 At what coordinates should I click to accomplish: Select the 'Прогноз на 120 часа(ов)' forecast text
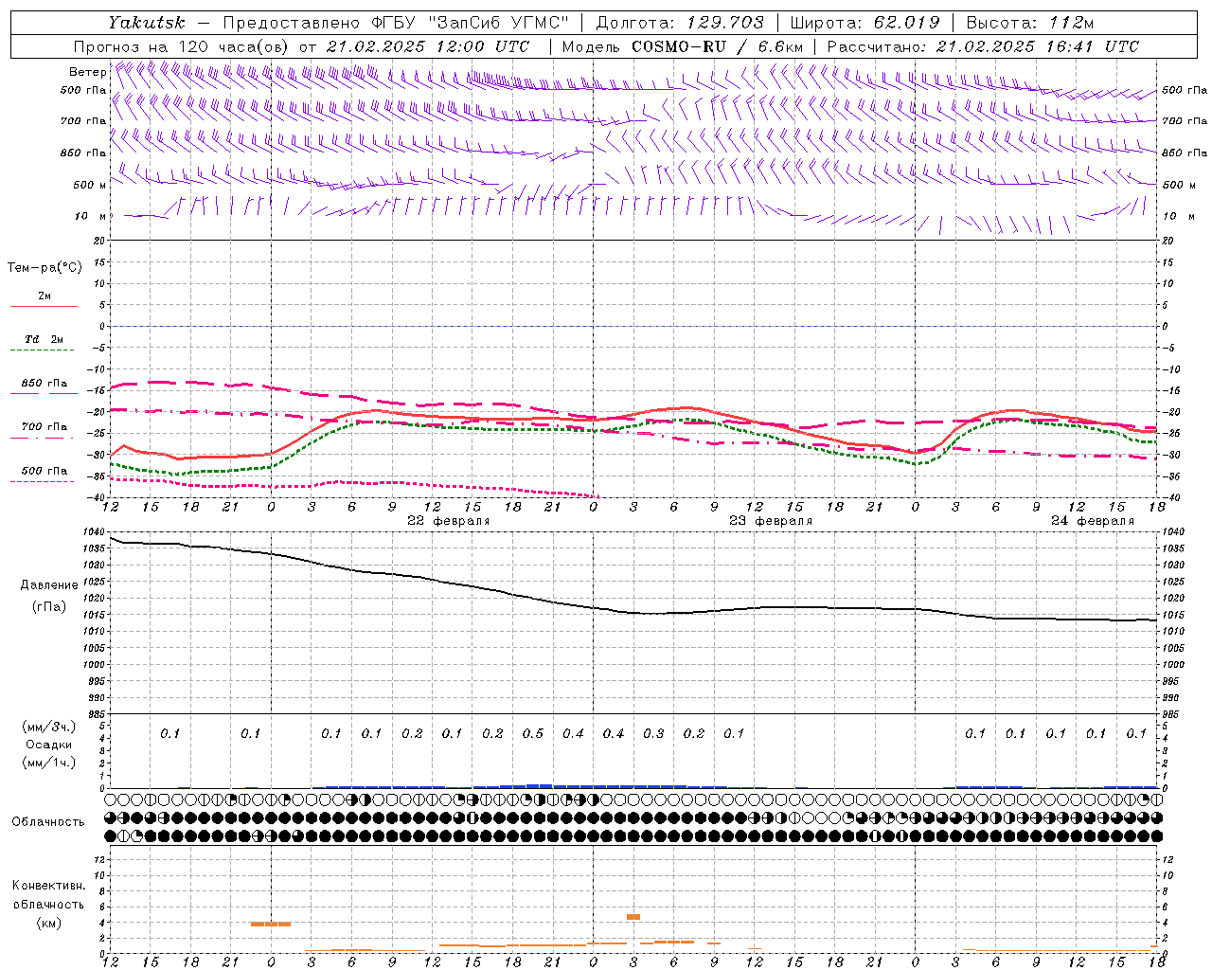pos(180,46)
